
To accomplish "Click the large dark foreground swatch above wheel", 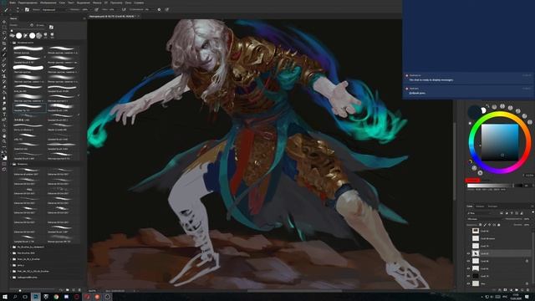I will click(474, 111).
